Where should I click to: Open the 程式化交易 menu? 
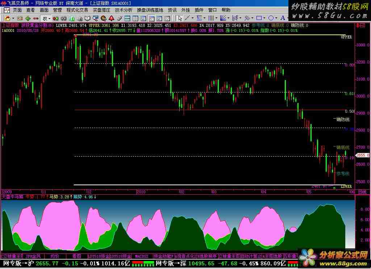tap(77, 10)
